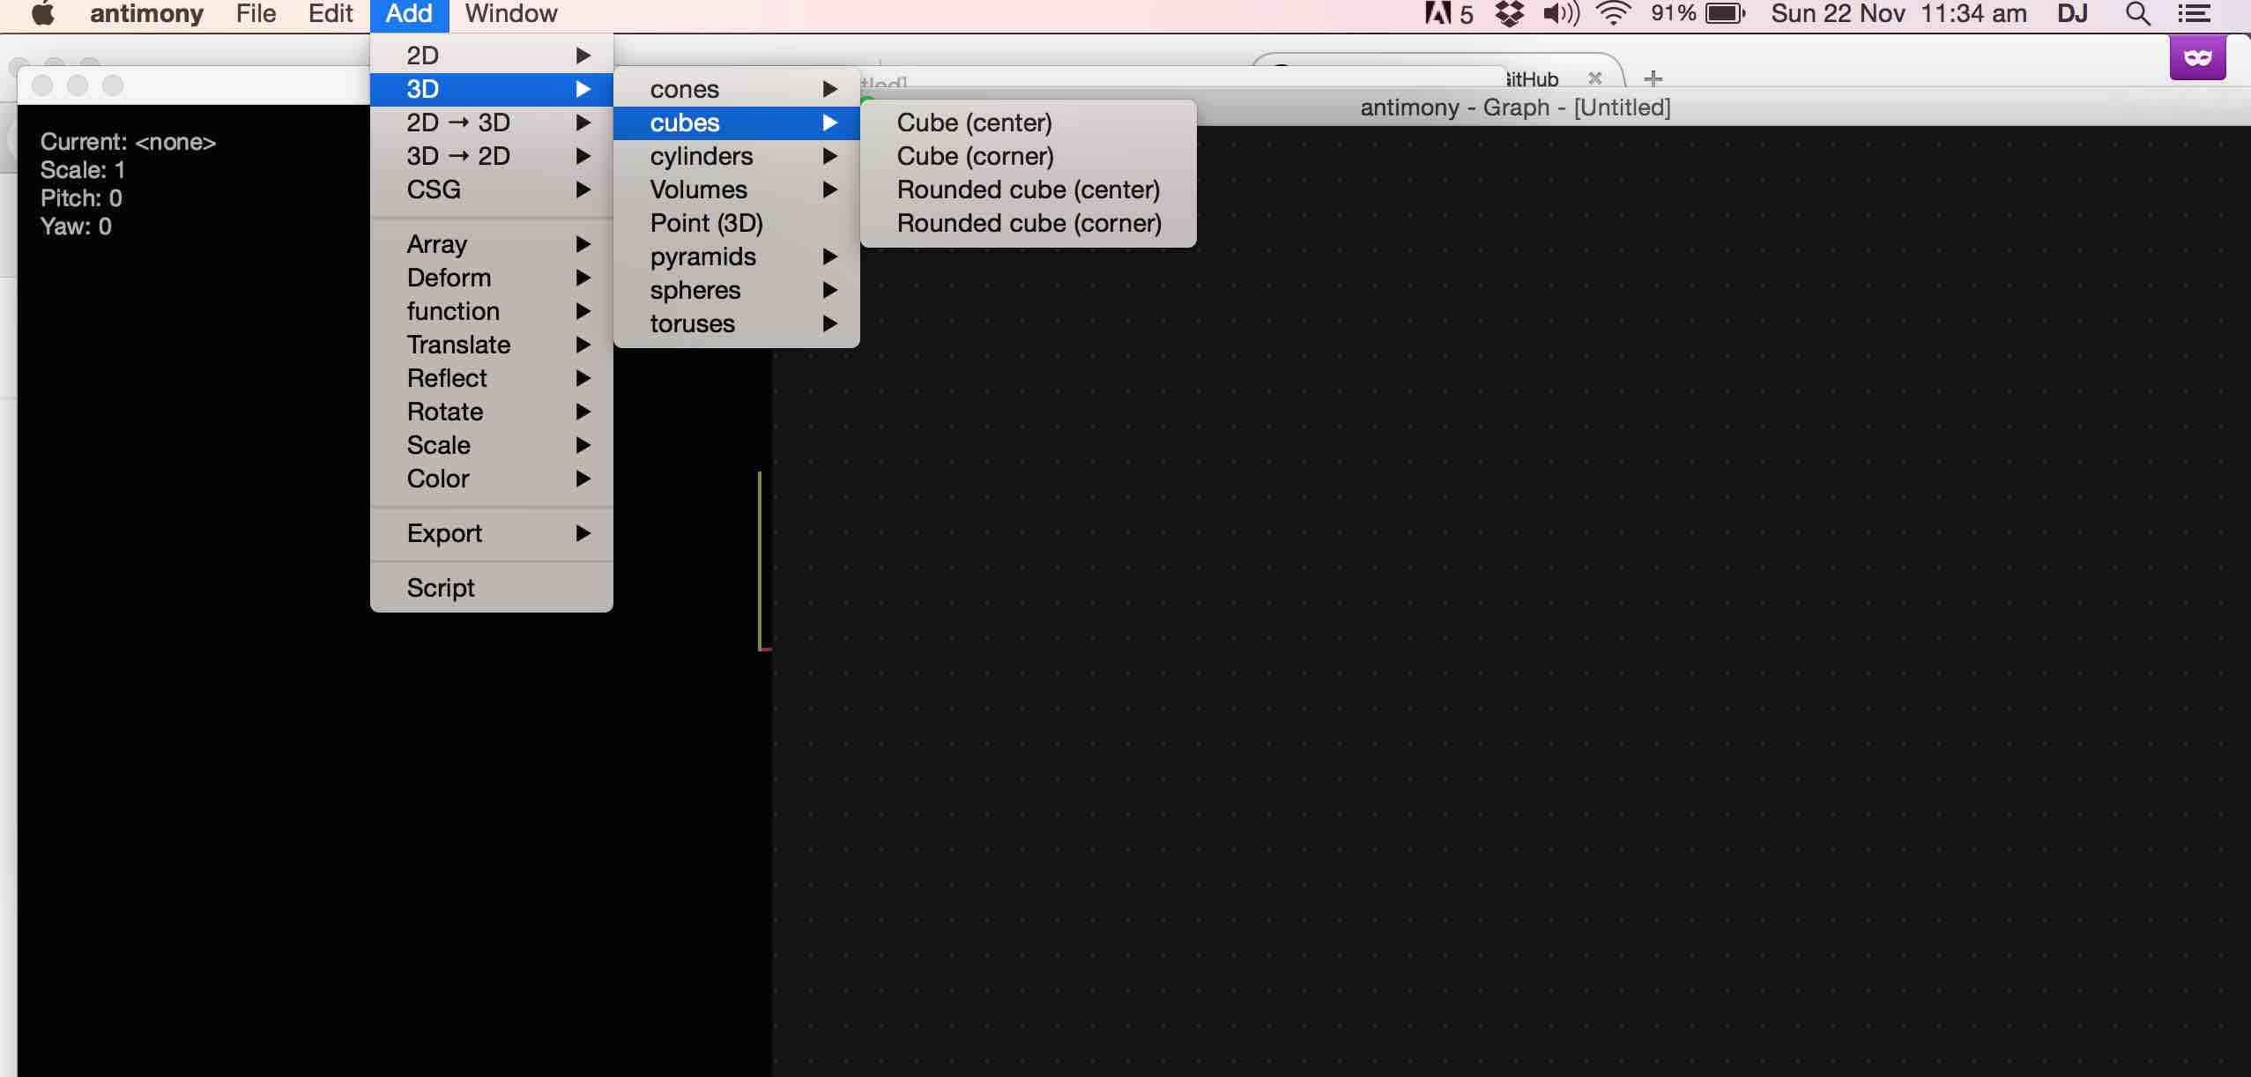This screenshot has height=1077, width=2251.
Task: Choose Rounded cube (corner) menu entry
Action: click(x=1029, y=223)
